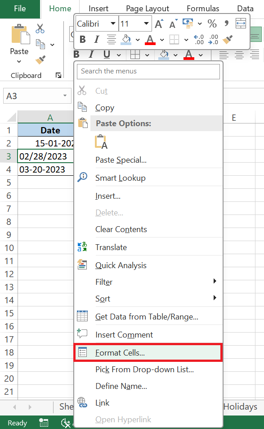Toggle Bold in the mini toolbar
Screen dimensions: 264x429
[x=82, y=39]
